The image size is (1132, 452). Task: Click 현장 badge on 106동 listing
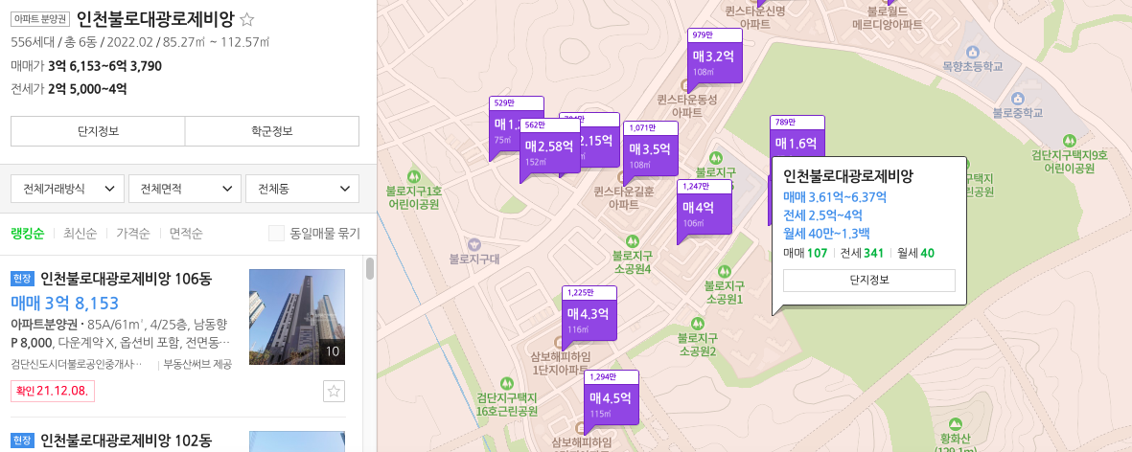pyautogui.click(x=23, y=279)
